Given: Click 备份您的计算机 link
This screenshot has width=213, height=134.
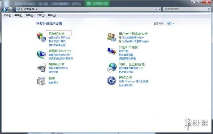Looking at the screenshot, I should coord(57,41).
